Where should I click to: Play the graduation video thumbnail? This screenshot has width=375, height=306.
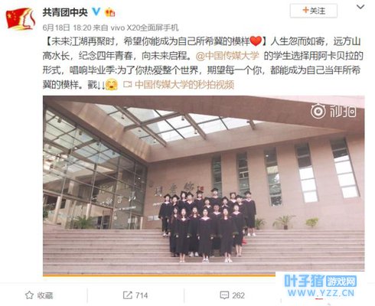point(204,184)
